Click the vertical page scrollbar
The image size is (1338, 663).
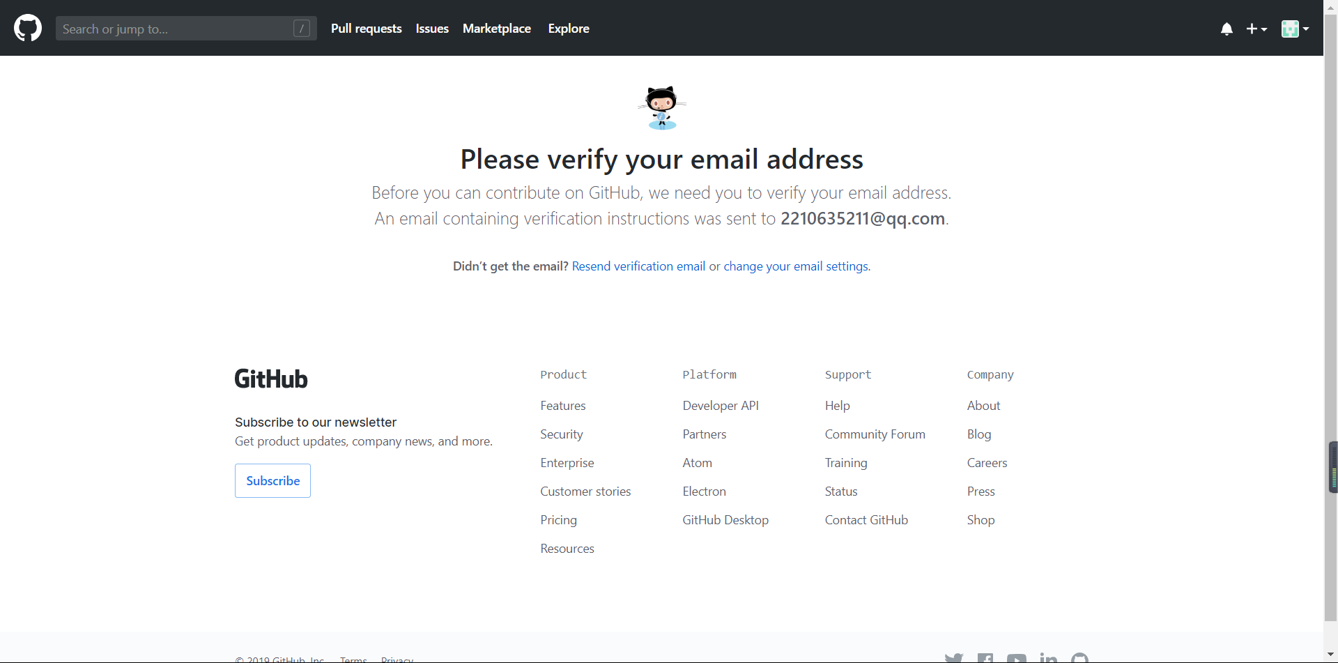[1331, 467]
